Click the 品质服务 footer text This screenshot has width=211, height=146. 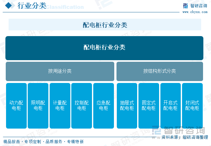tap(54, 142)
